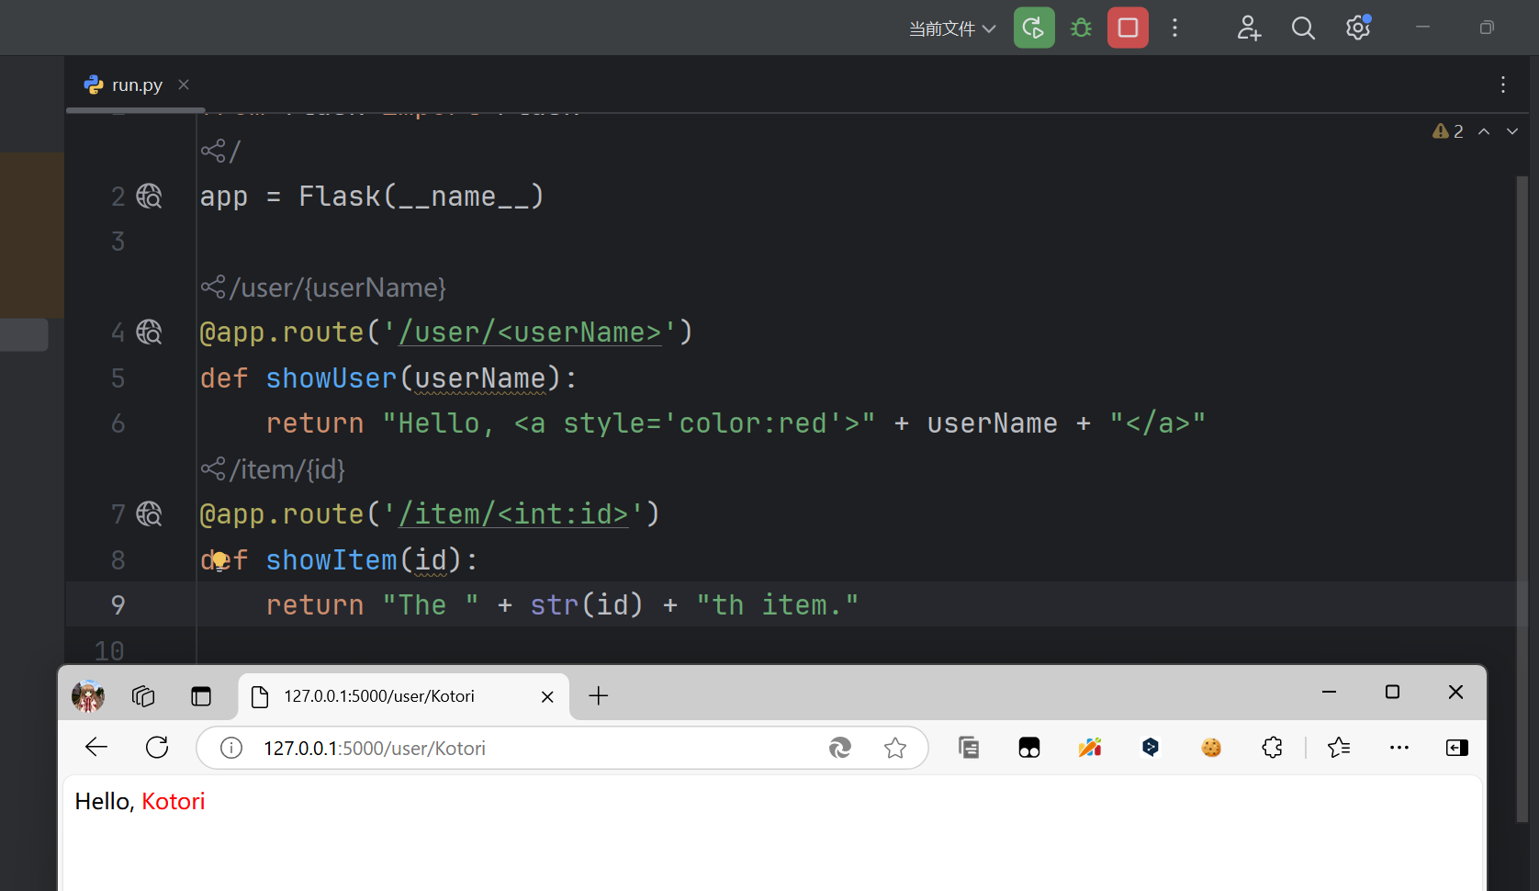Add page to favorites with star icon

click(894, 749)
